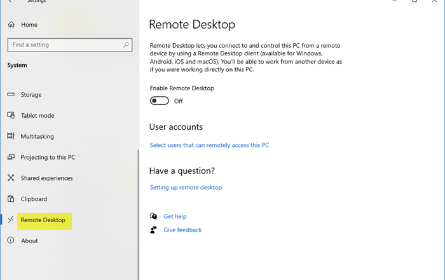Image resolution: width=445 pixels, height=280 pixels.
Task: Click the Projecting to this PC icon
Action: coord(11,157)
